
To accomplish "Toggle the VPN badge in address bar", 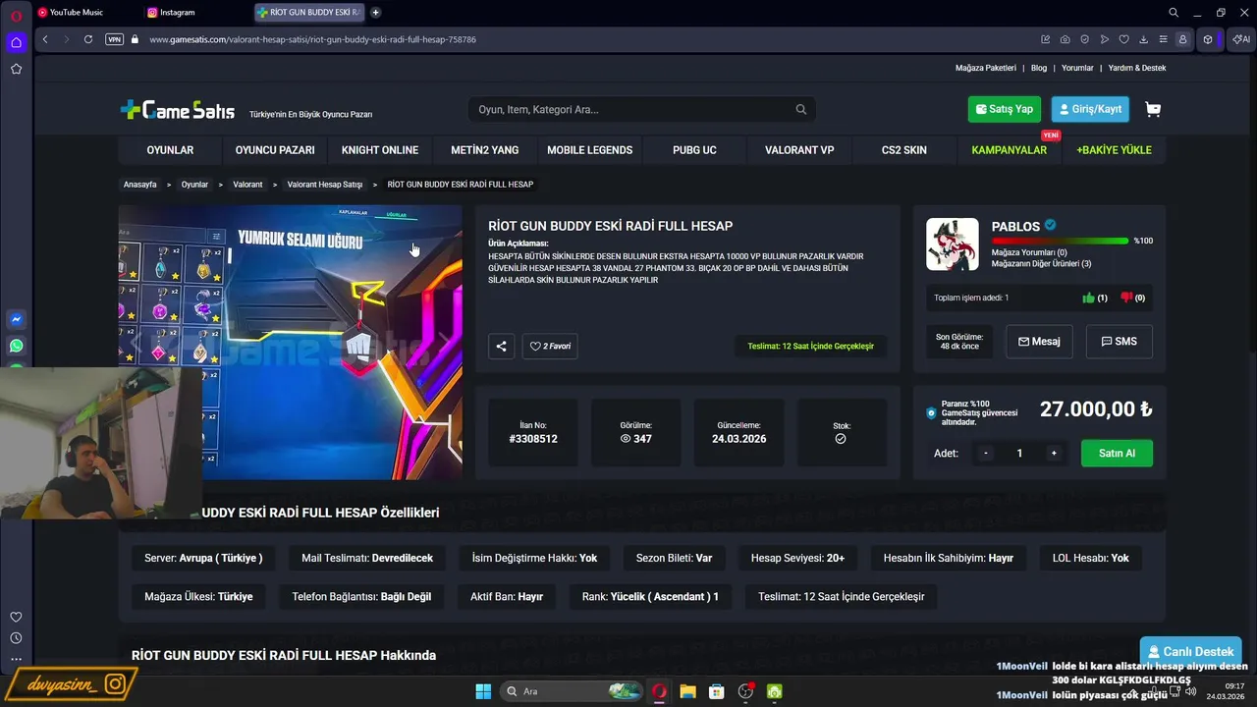I will pos(114,39).
